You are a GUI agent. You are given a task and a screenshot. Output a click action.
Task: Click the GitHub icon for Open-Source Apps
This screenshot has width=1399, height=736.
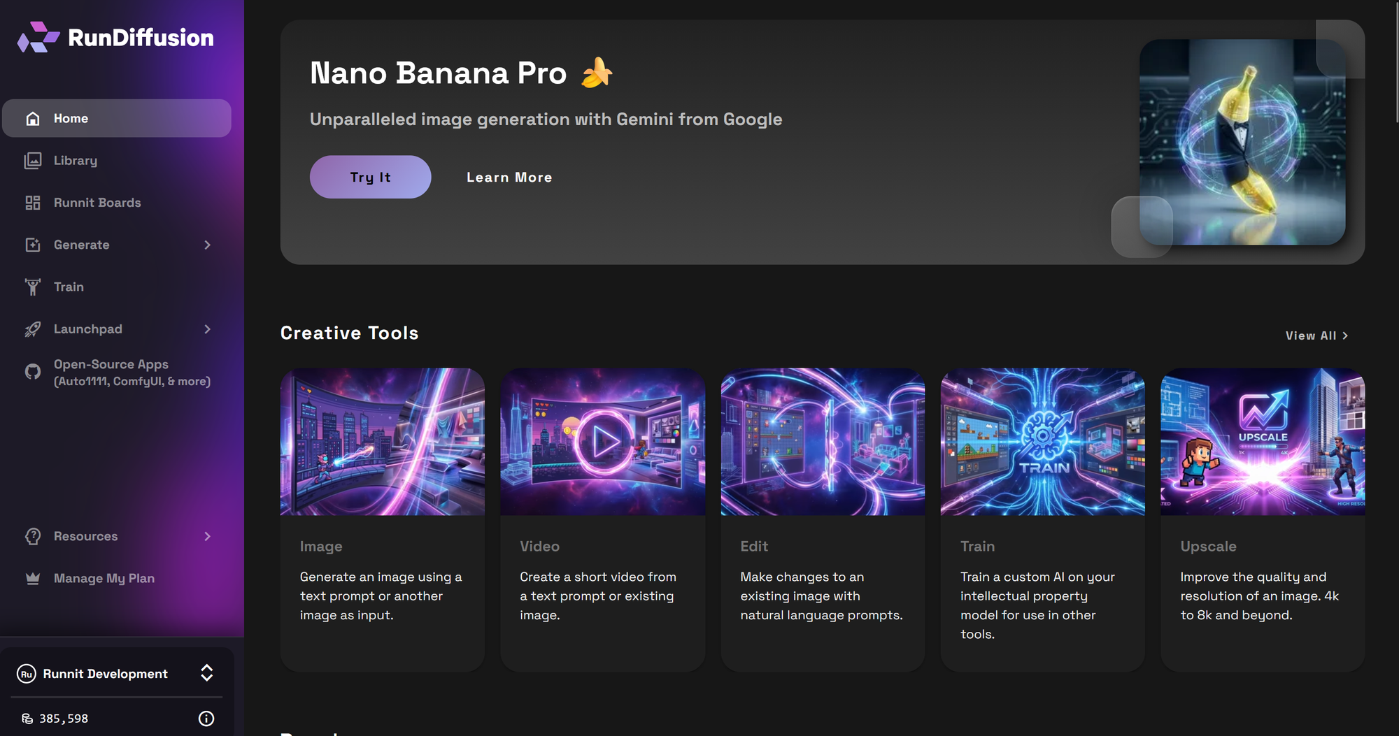[x=33, y=372]
